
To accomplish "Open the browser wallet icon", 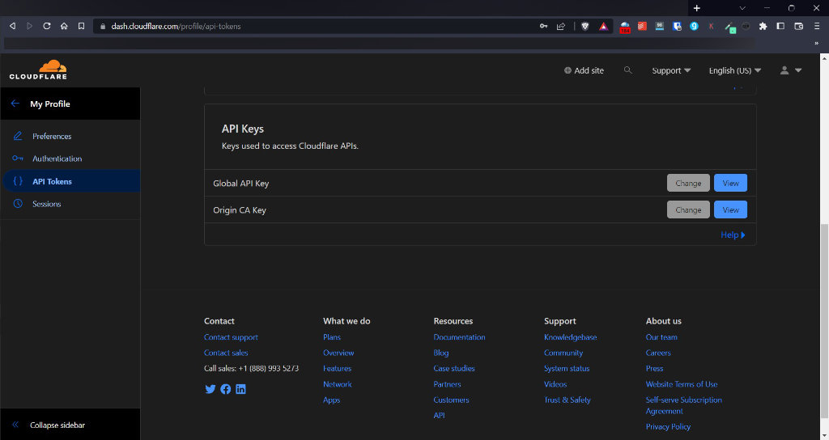I will (799, 26).
